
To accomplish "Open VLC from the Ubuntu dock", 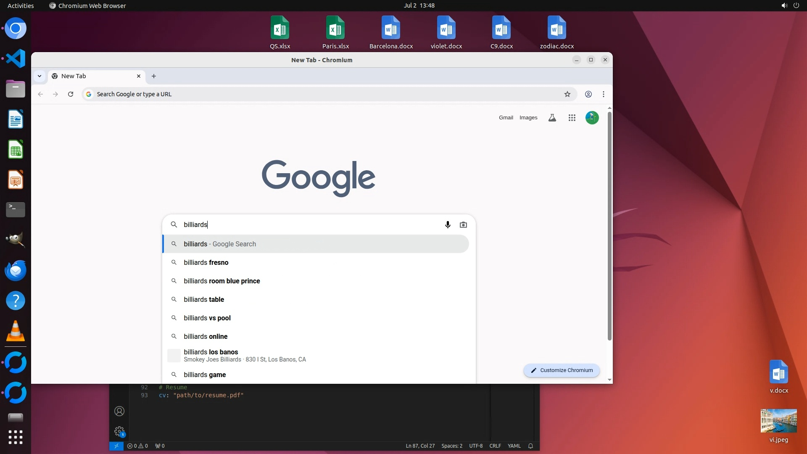I will click(x=16, y=331).
